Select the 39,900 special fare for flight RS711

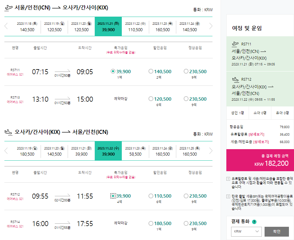(113, 71)
